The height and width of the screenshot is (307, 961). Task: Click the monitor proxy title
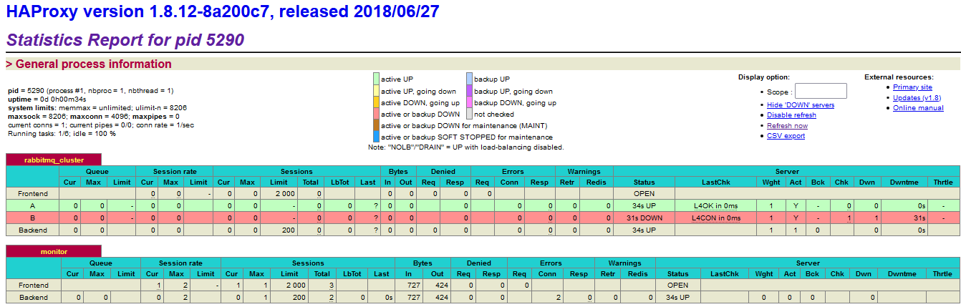coord(54,251)
